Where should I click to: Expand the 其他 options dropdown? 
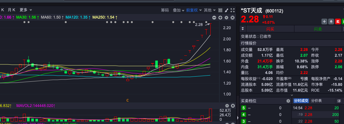point(210,10)
